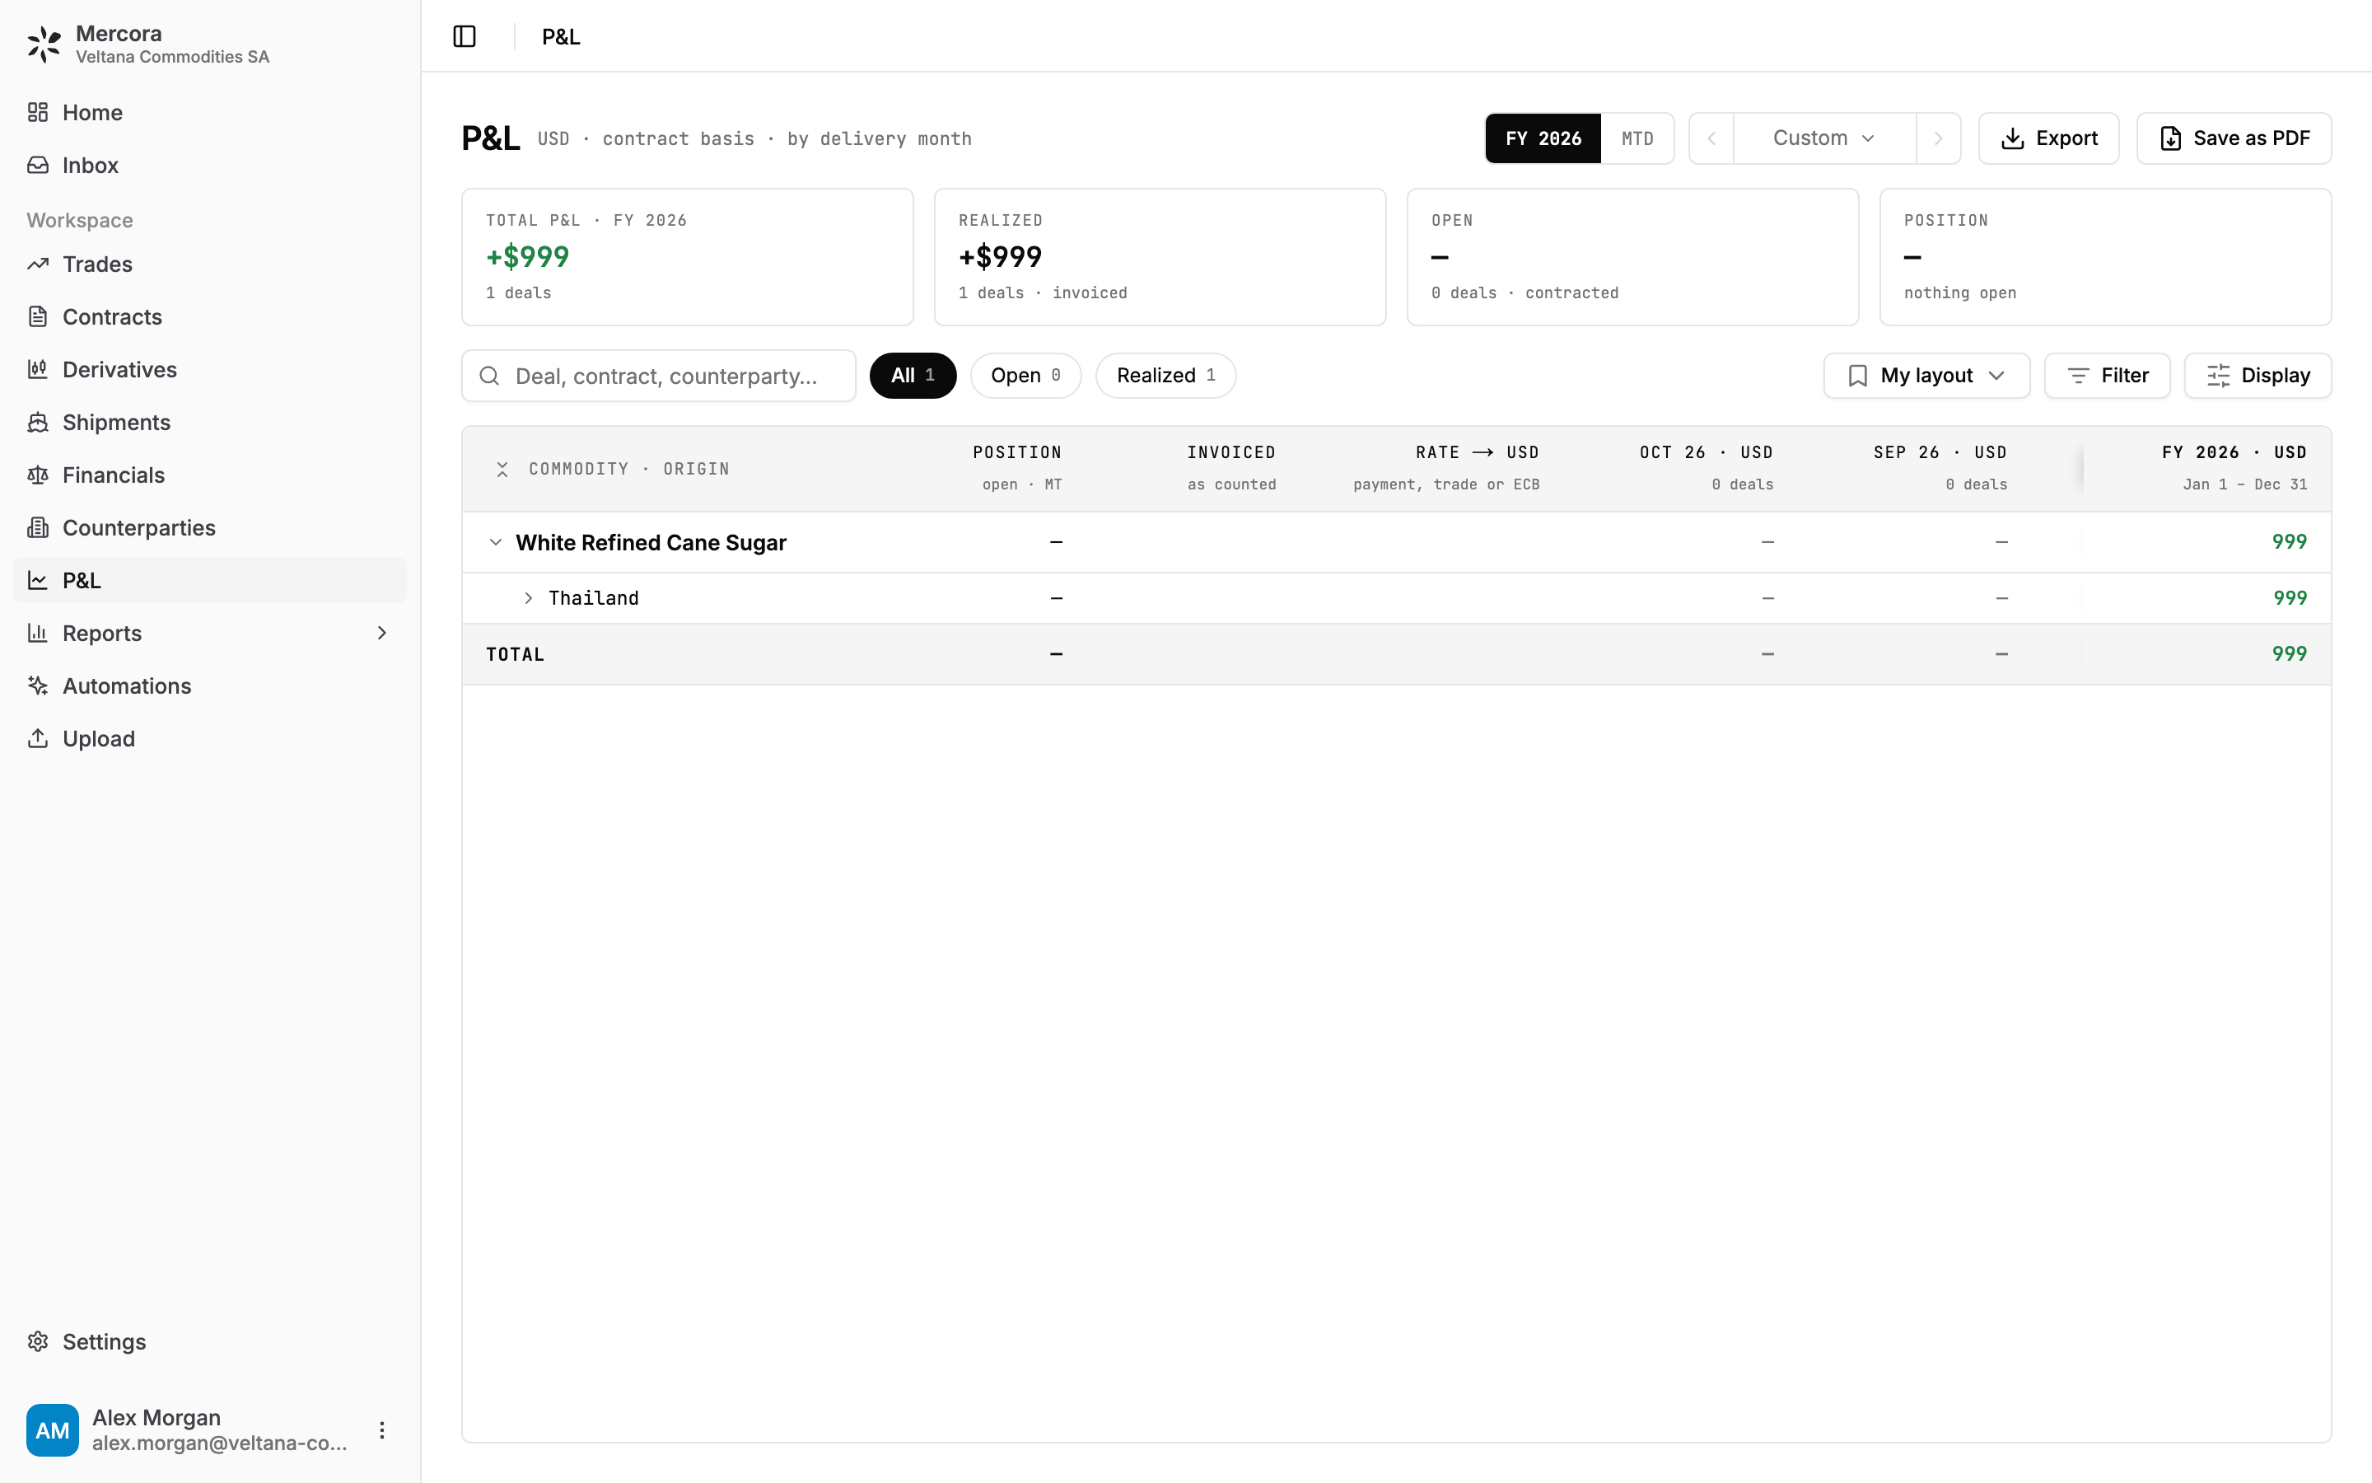Click the Settings gear icon

pos(37,1340)
